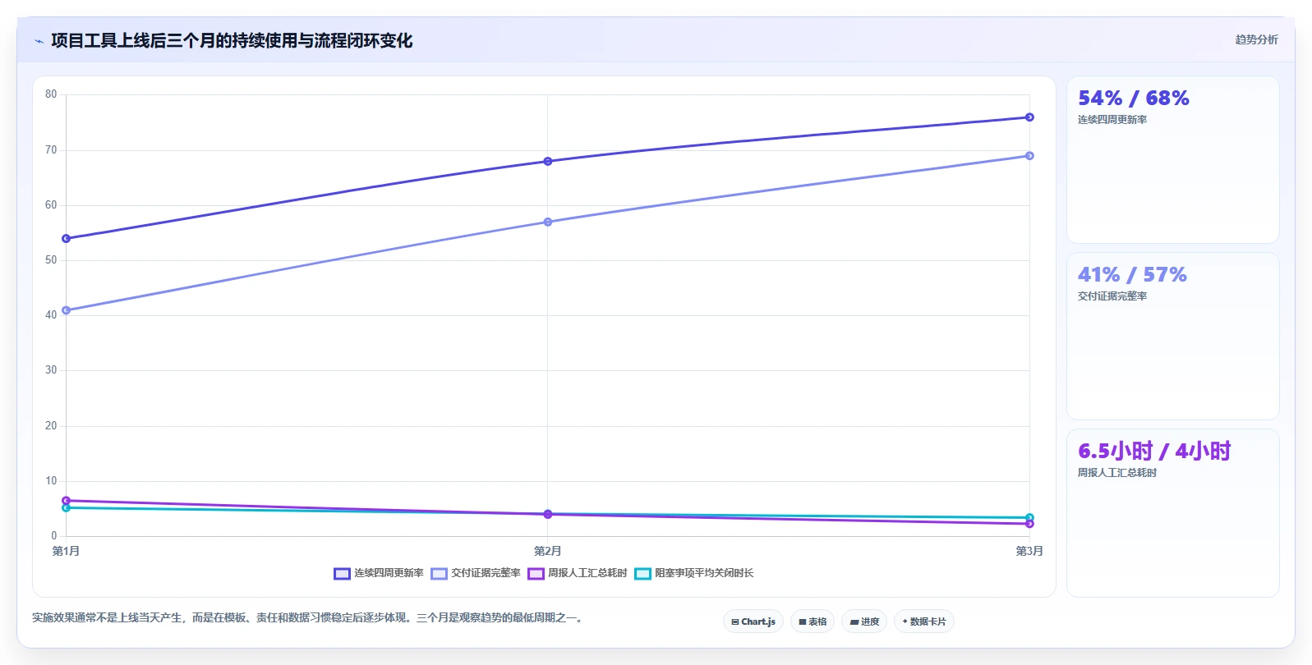Screen dimensions: 1312x665
Task: Click 第3月 point of 周报人工汇总耗时 line
Action: pos(1029,524)
